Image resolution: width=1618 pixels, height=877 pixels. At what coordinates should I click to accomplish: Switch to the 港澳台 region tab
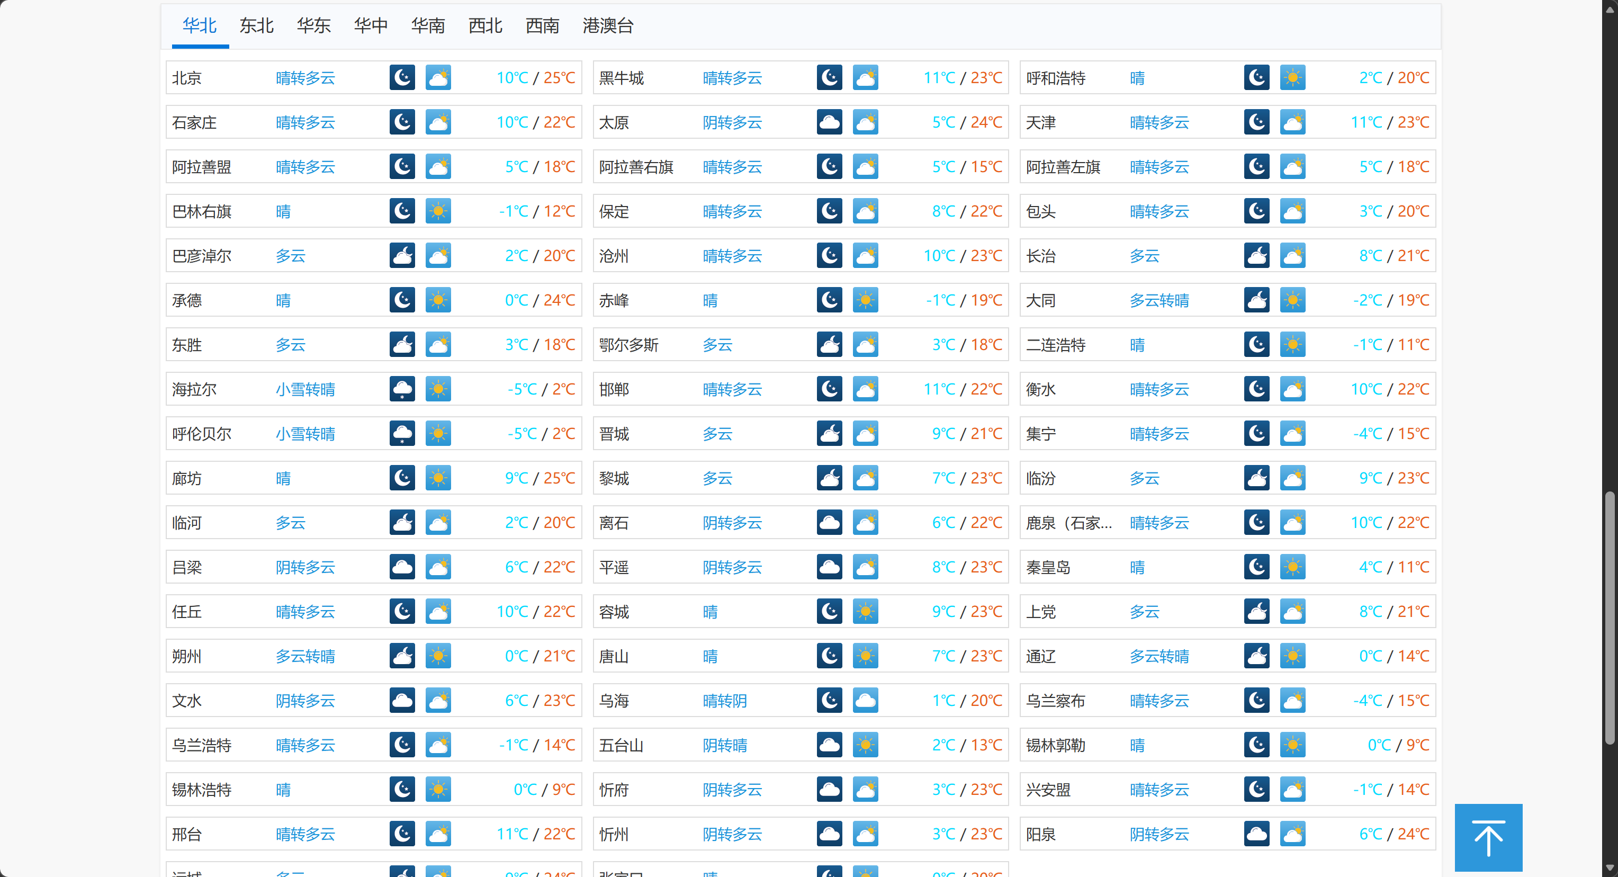[607, 26]
